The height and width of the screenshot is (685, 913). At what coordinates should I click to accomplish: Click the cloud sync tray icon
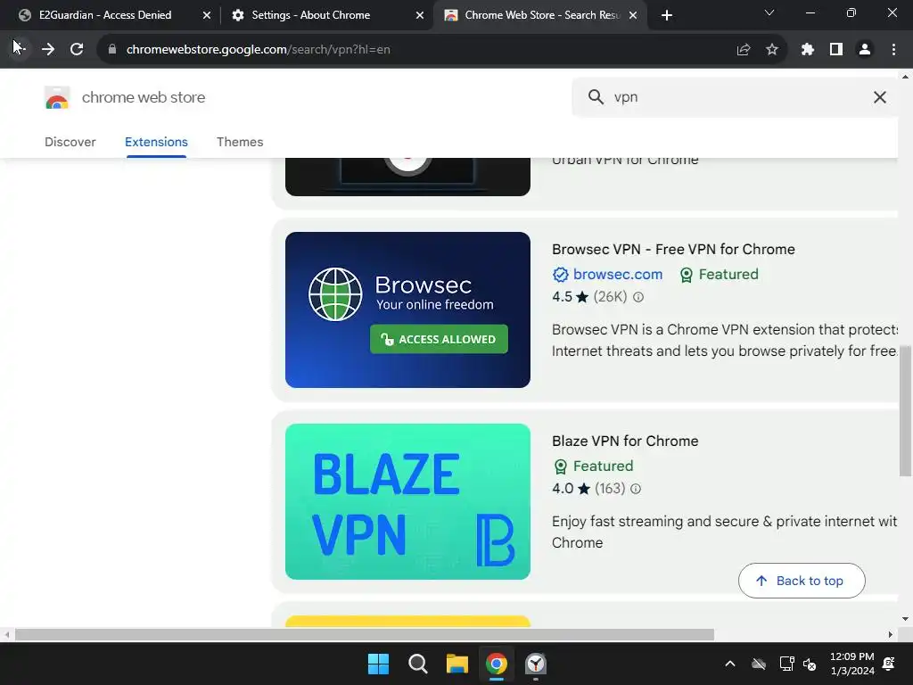click(759, 664)
